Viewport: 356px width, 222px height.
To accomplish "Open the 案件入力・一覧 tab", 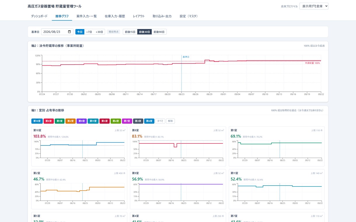I will (87, 16).
